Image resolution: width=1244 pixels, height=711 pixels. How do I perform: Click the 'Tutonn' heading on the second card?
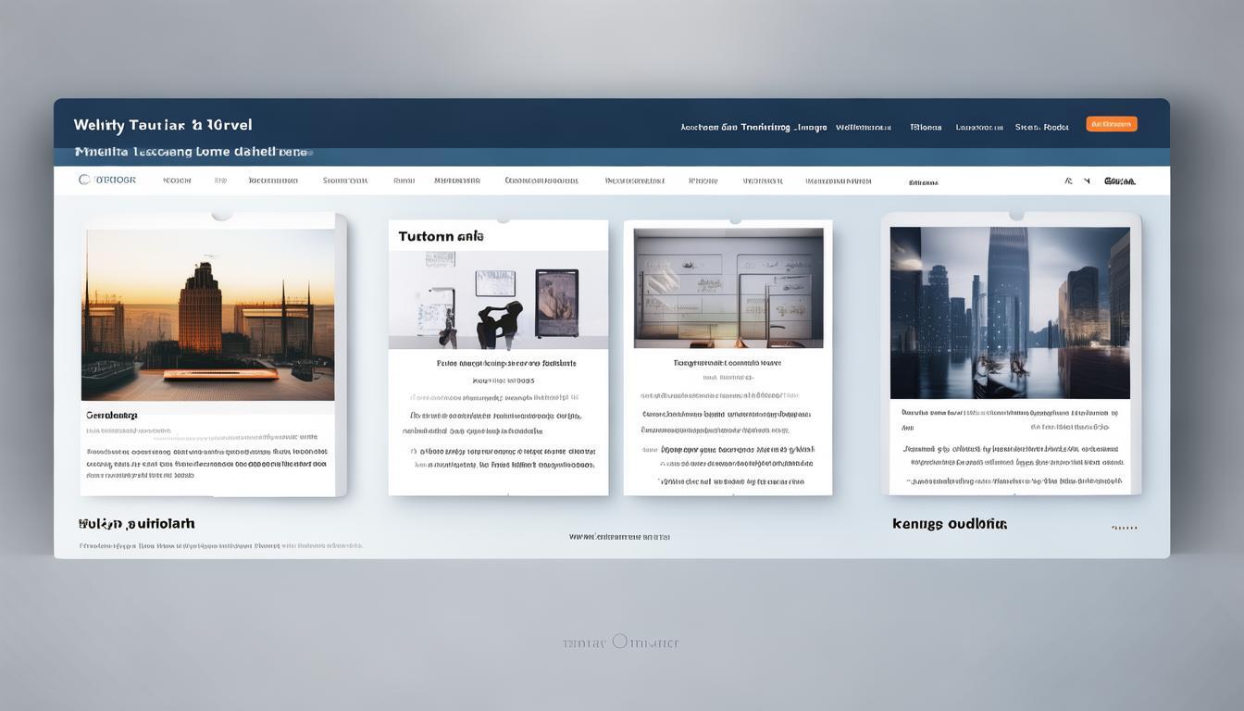(x=441, y=236)
